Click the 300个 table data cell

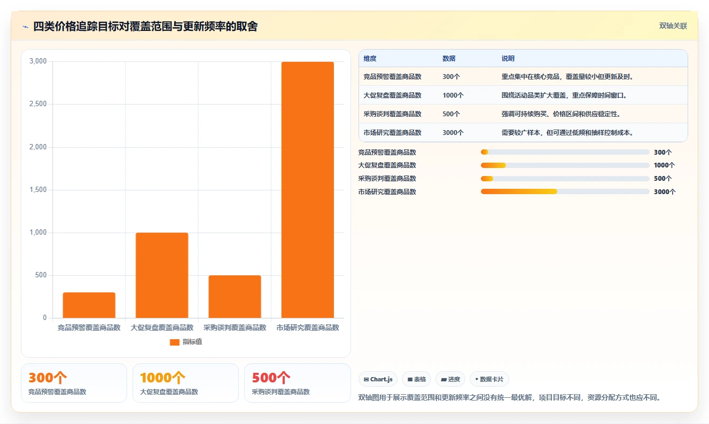451,77
